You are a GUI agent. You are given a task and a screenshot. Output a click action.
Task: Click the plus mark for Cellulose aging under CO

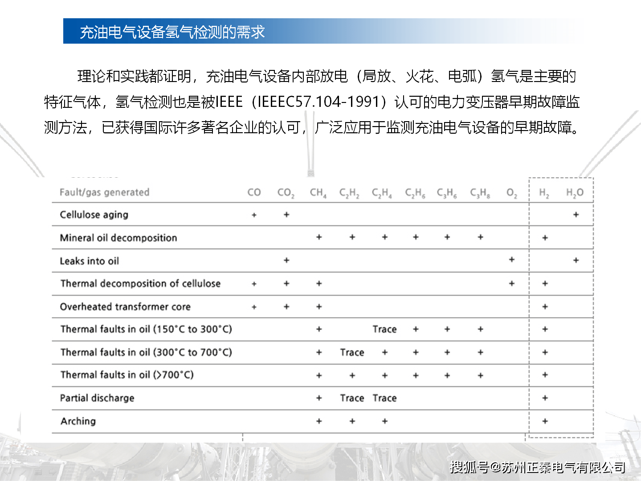click(x=254, y=215)
